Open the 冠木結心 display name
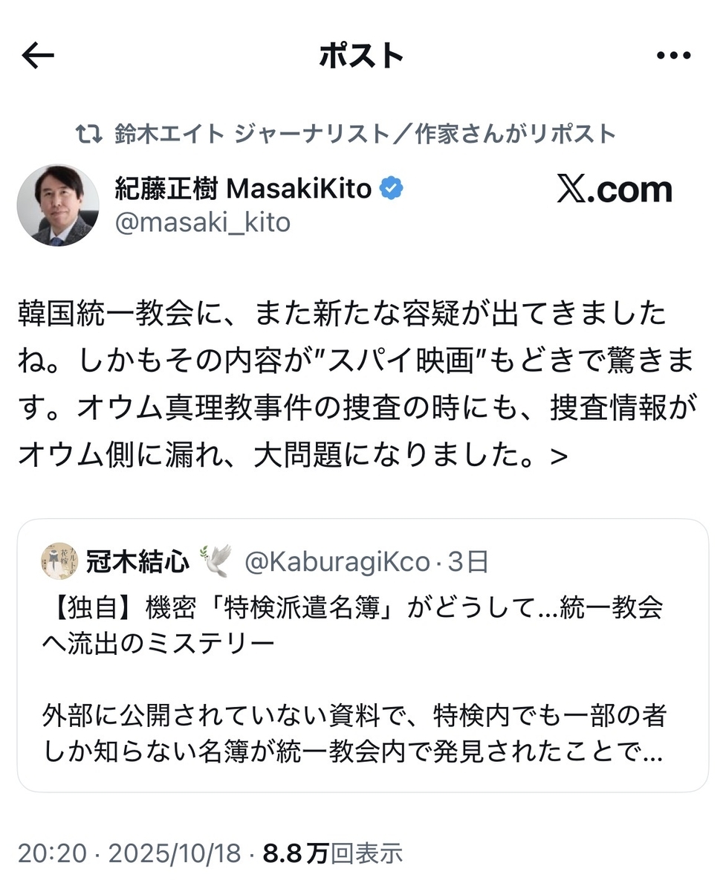Image resolution: width=726 pixels, height=892 pixels. pyautogui.click(x=136, y=561)
